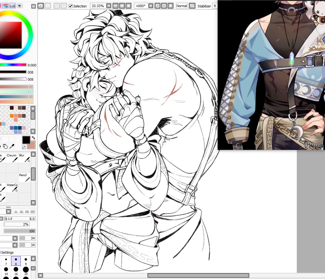Reset zoom with the square button

129,6
